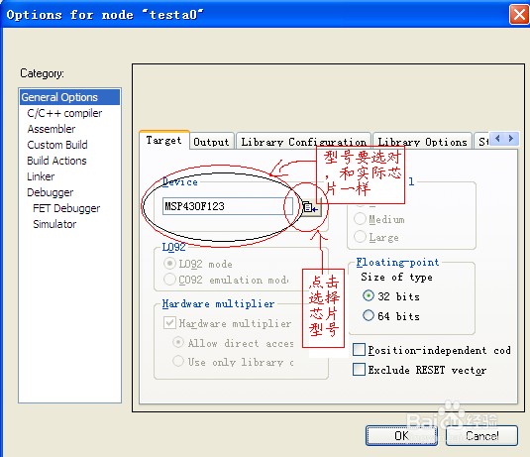Select L092 mode radio button
Image resolution: width=530 pixels, height=457 pixels.
(x=169, y=263)
